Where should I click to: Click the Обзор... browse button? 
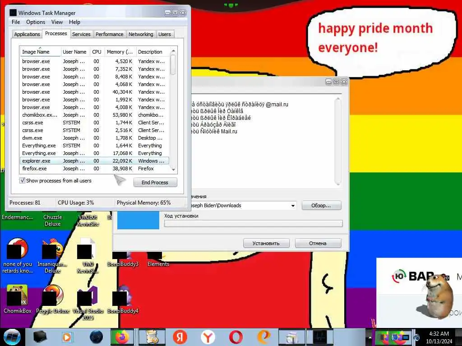click(x=321, y=205)
